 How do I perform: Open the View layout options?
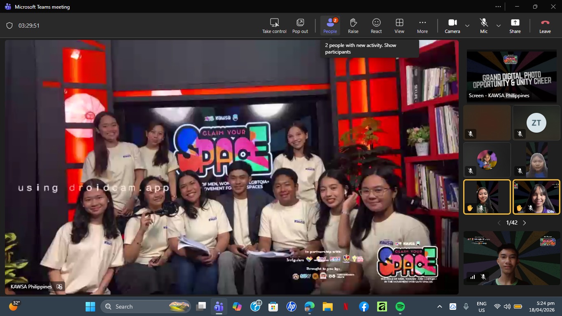coord(399,26)
